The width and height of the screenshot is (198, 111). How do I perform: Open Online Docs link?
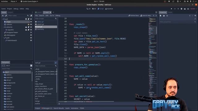click(134, 16)
